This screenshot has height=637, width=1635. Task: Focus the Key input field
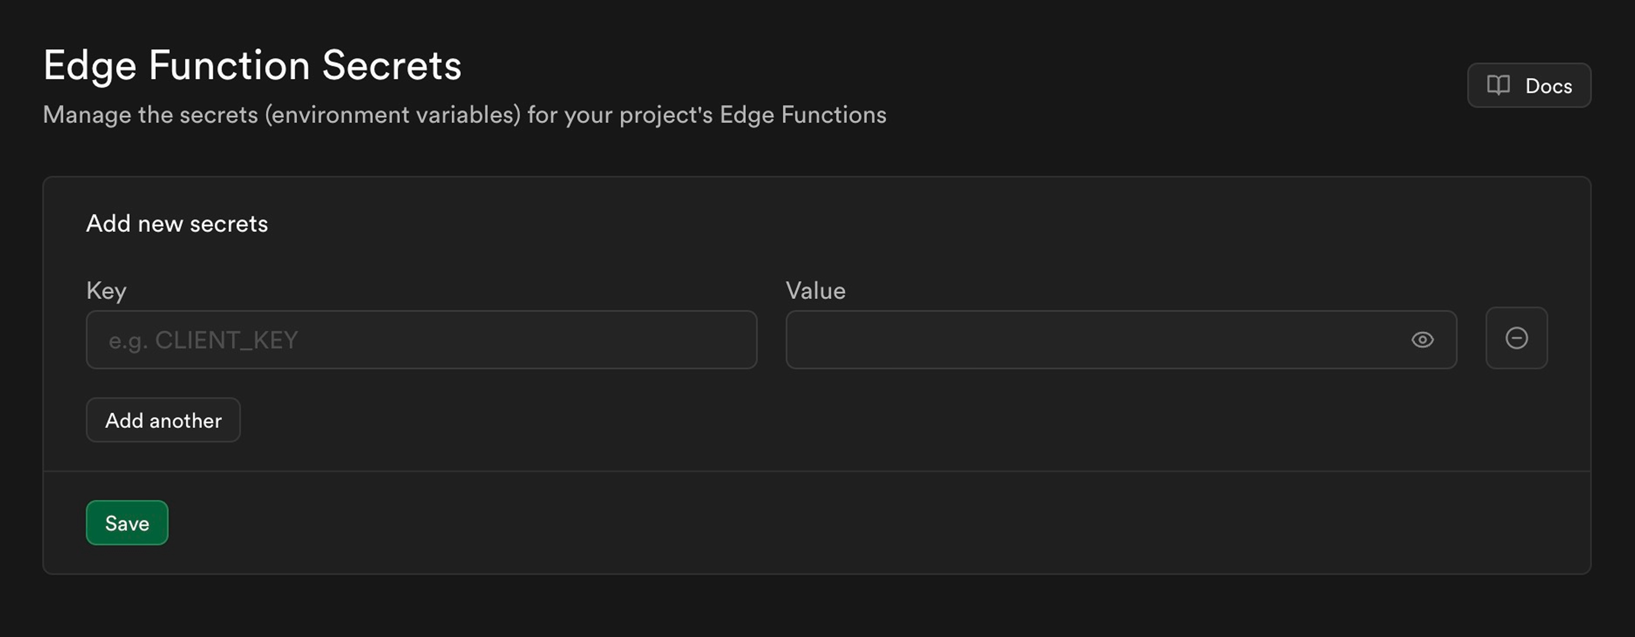click(421, 339)
